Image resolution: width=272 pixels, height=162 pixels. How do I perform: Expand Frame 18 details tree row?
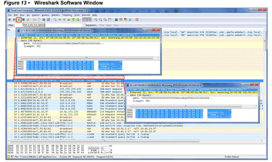pos(128,90)
